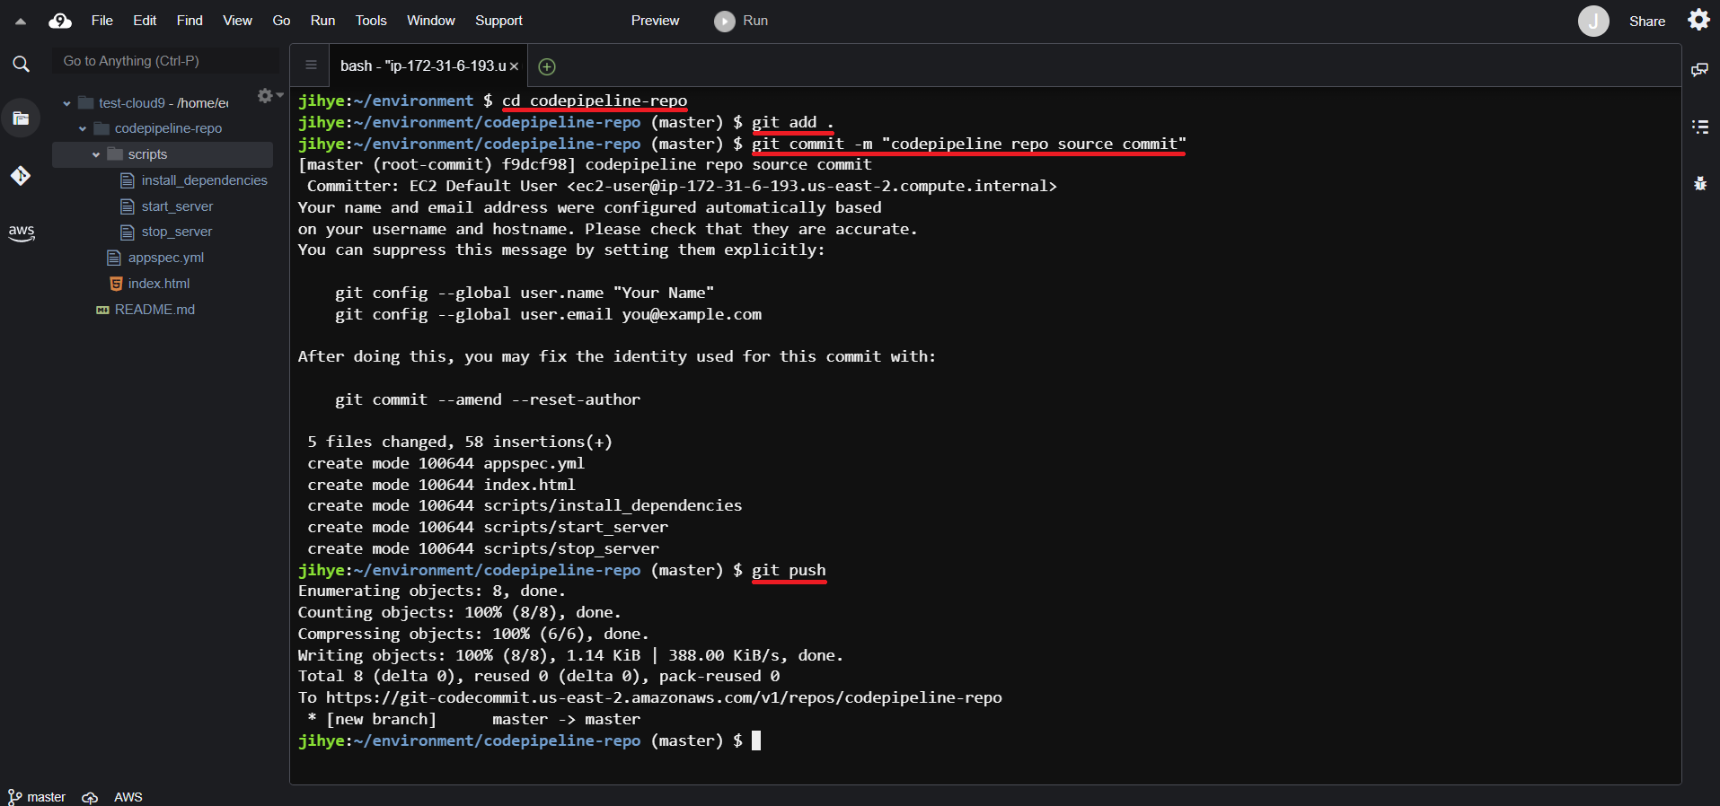Click the user avatar J
The image size is (1720, 806).
1593,21
